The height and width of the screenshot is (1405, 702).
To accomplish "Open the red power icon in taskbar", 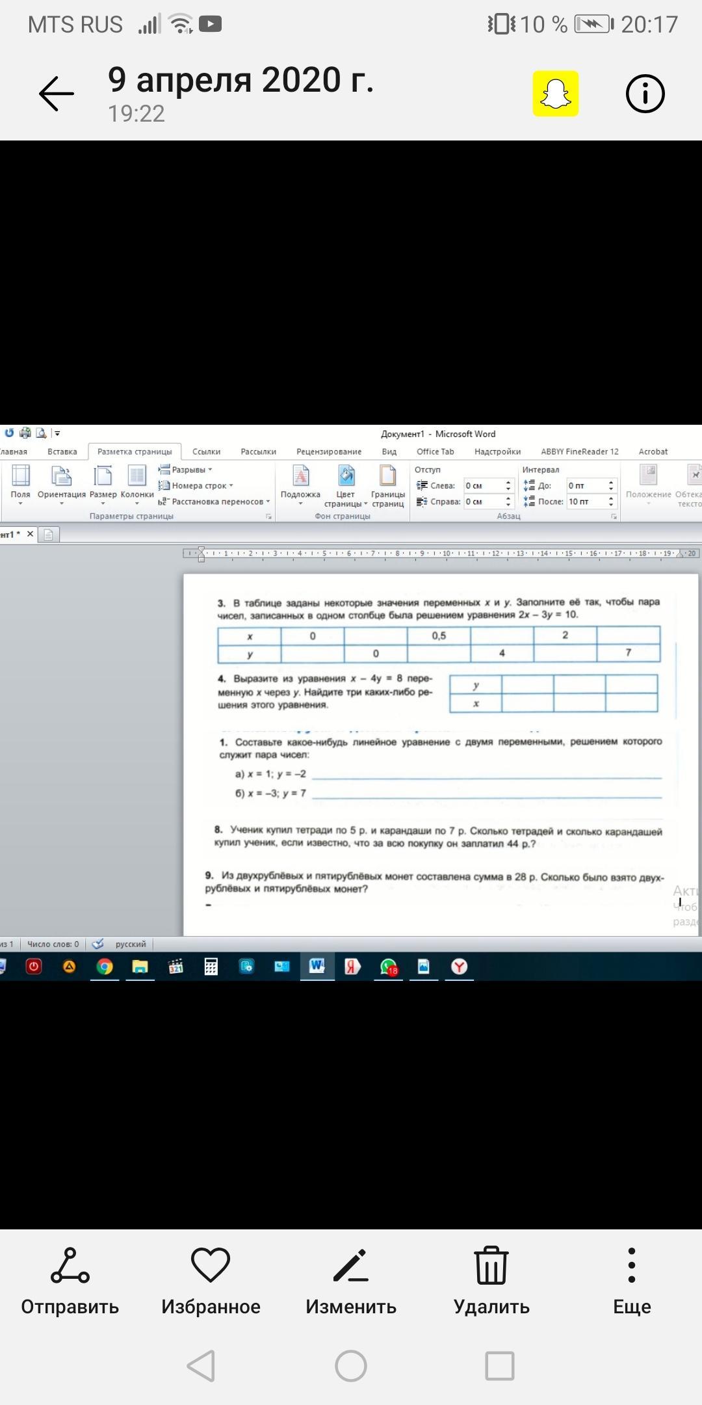I will (33, 967).
